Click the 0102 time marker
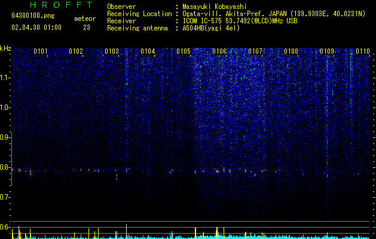376x239 pixels. [76, 51]
